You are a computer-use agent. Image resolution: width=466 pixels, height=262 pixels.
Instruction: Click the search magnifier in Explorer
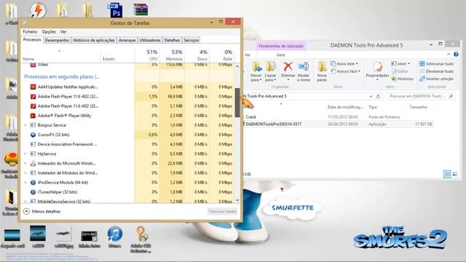[451, 96]
